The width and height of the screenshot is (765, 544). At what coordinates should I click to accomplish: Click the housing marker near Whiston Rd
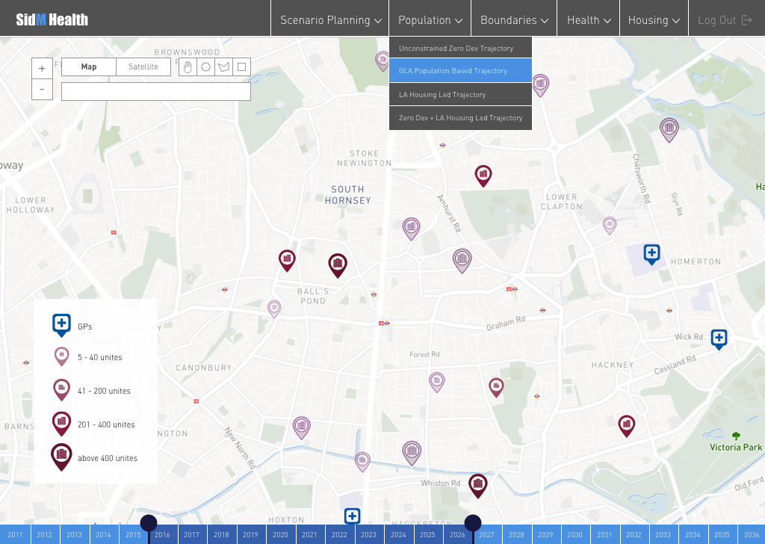[477, 485]
